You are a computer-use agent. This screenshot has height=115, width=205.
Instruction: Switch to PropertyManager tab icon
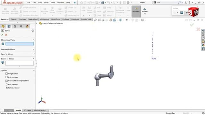(x=9, y=26)
